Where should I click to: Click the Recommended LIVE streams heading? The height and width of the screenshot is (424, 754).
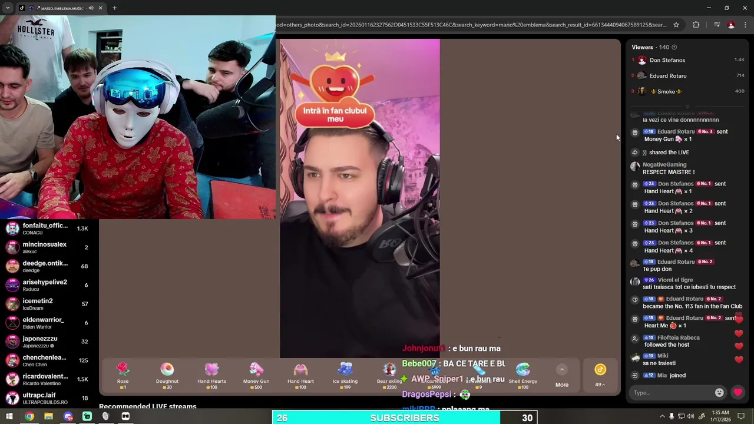(148, 406)
